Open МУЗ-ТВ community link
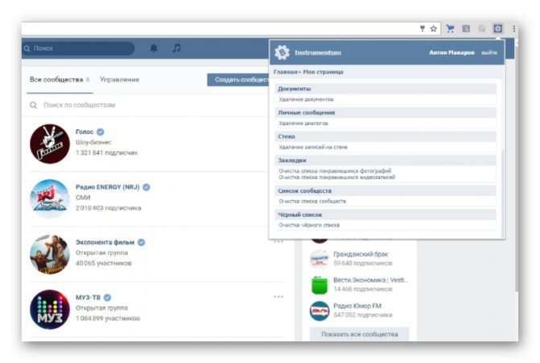 [89, 297]
